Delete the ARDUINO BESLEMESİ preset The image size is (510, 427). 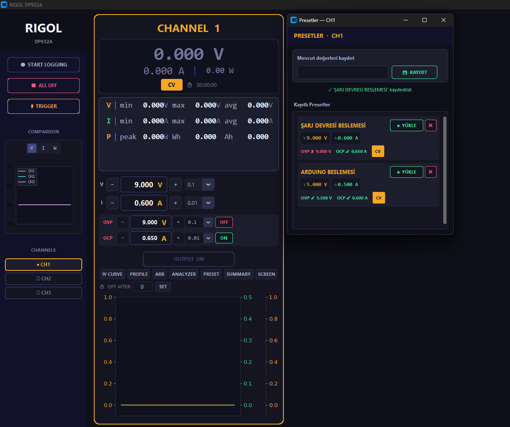pos(430,172)
